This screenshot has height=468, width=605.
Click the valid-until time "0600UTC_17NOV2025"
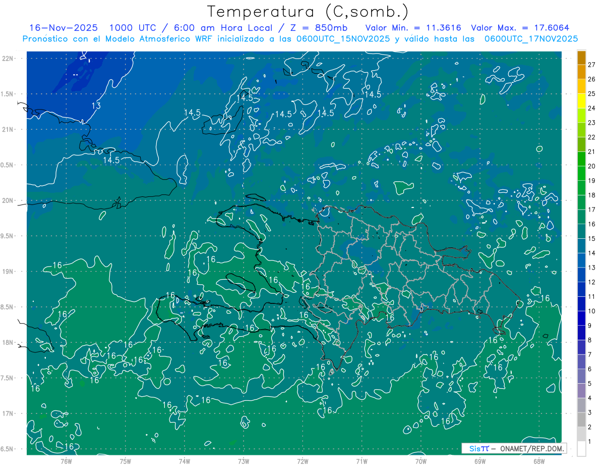click(531, 39)
